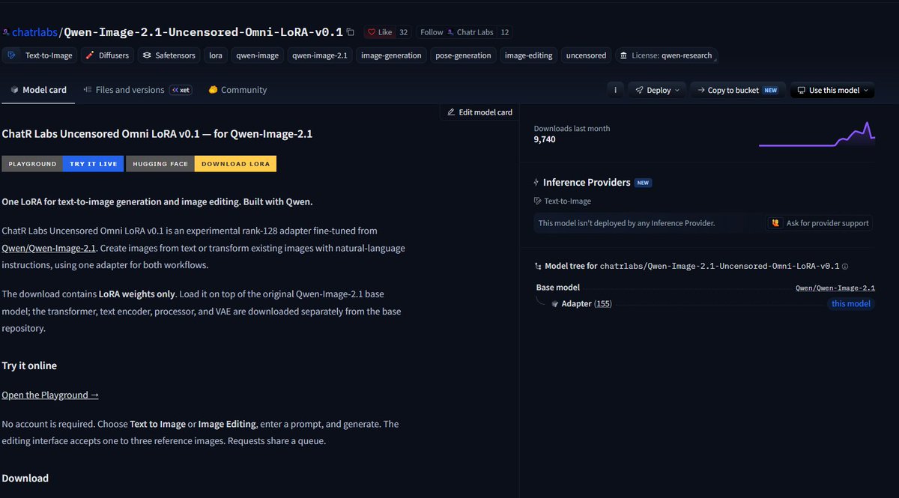This screenshot has height=498, width=899.
Task: Click the 32 likes count
Action: point(404,32)
